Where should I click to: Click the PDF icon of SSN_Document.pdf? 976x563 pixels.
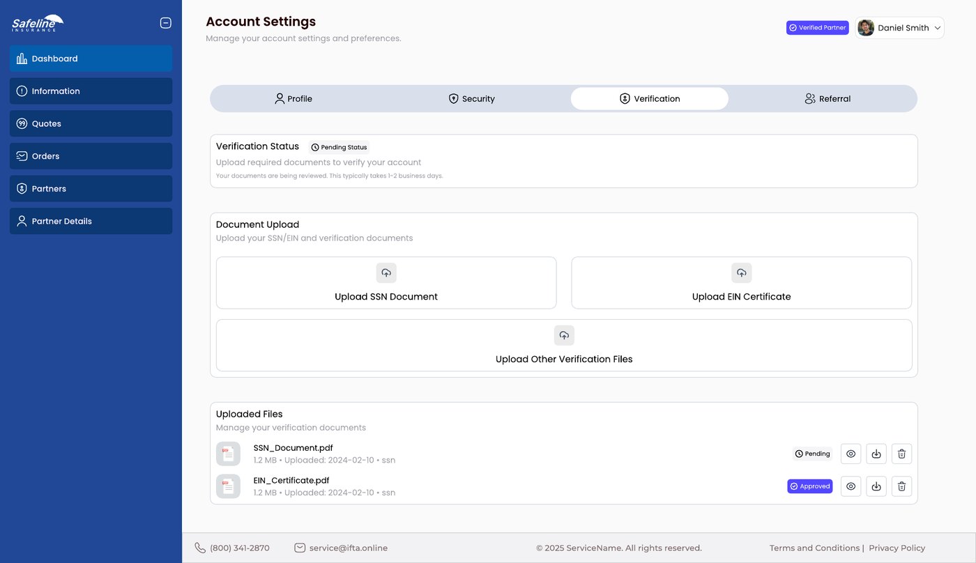pos(228,454)
